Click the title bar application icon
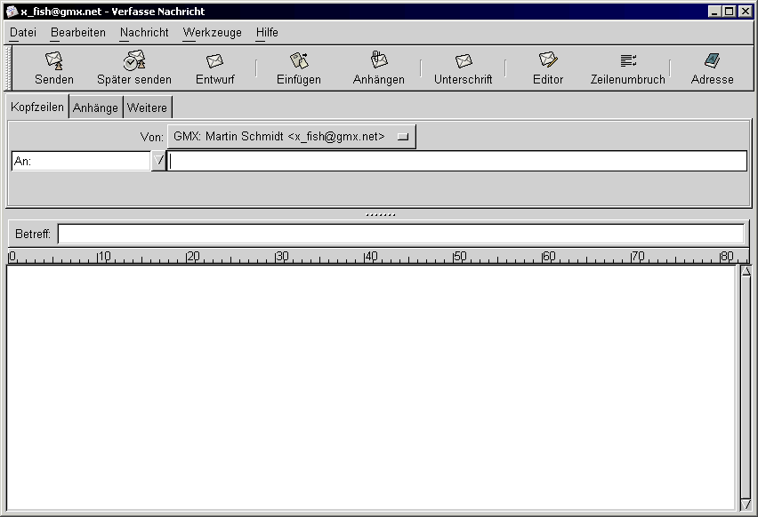 pos(12,11)
